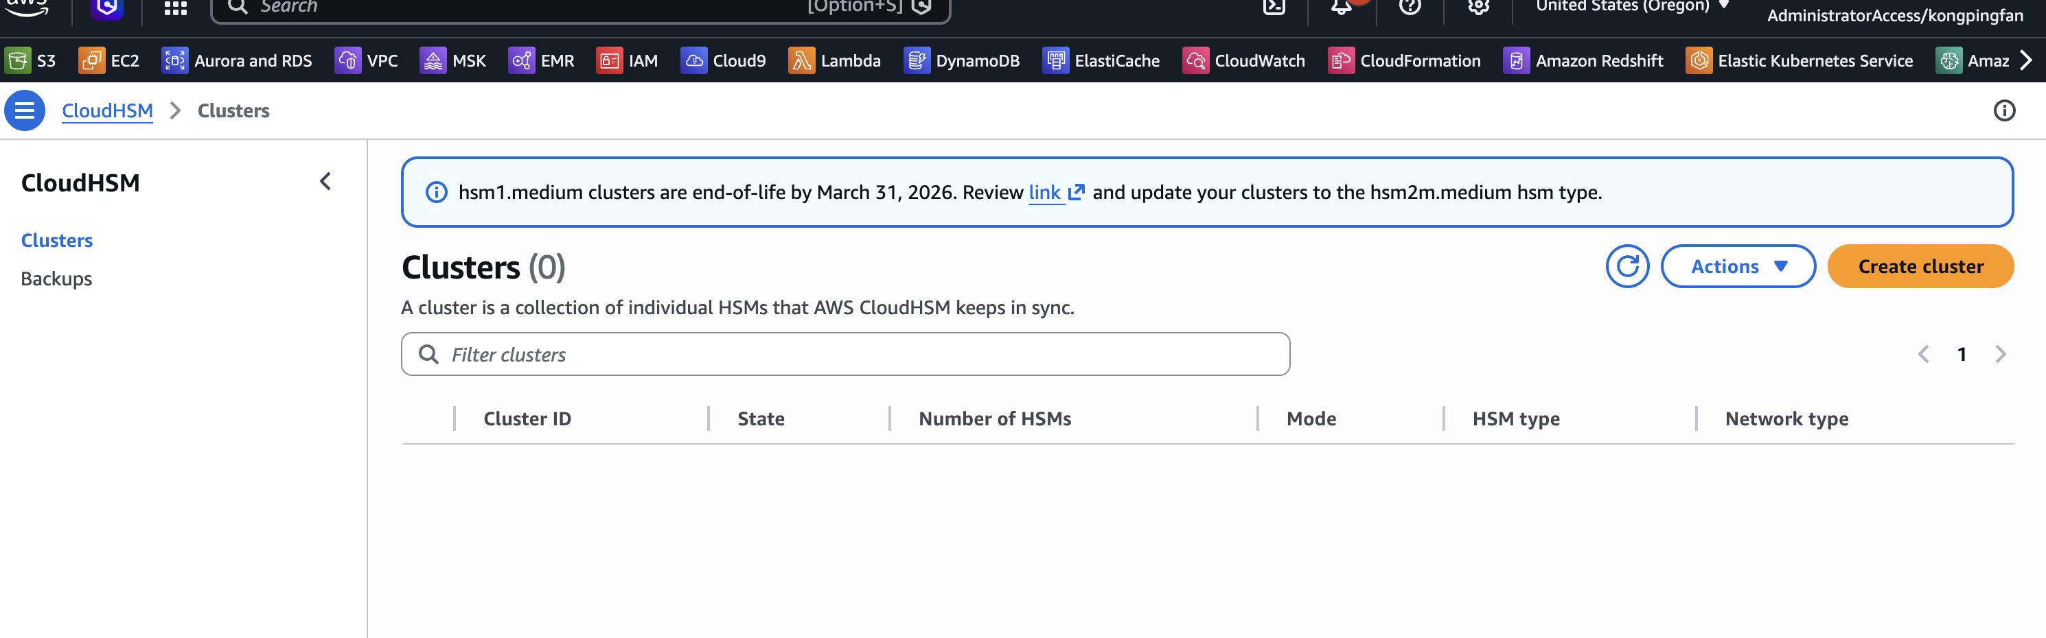Open the United States (Oregon) region selector

click(1631, 6)
